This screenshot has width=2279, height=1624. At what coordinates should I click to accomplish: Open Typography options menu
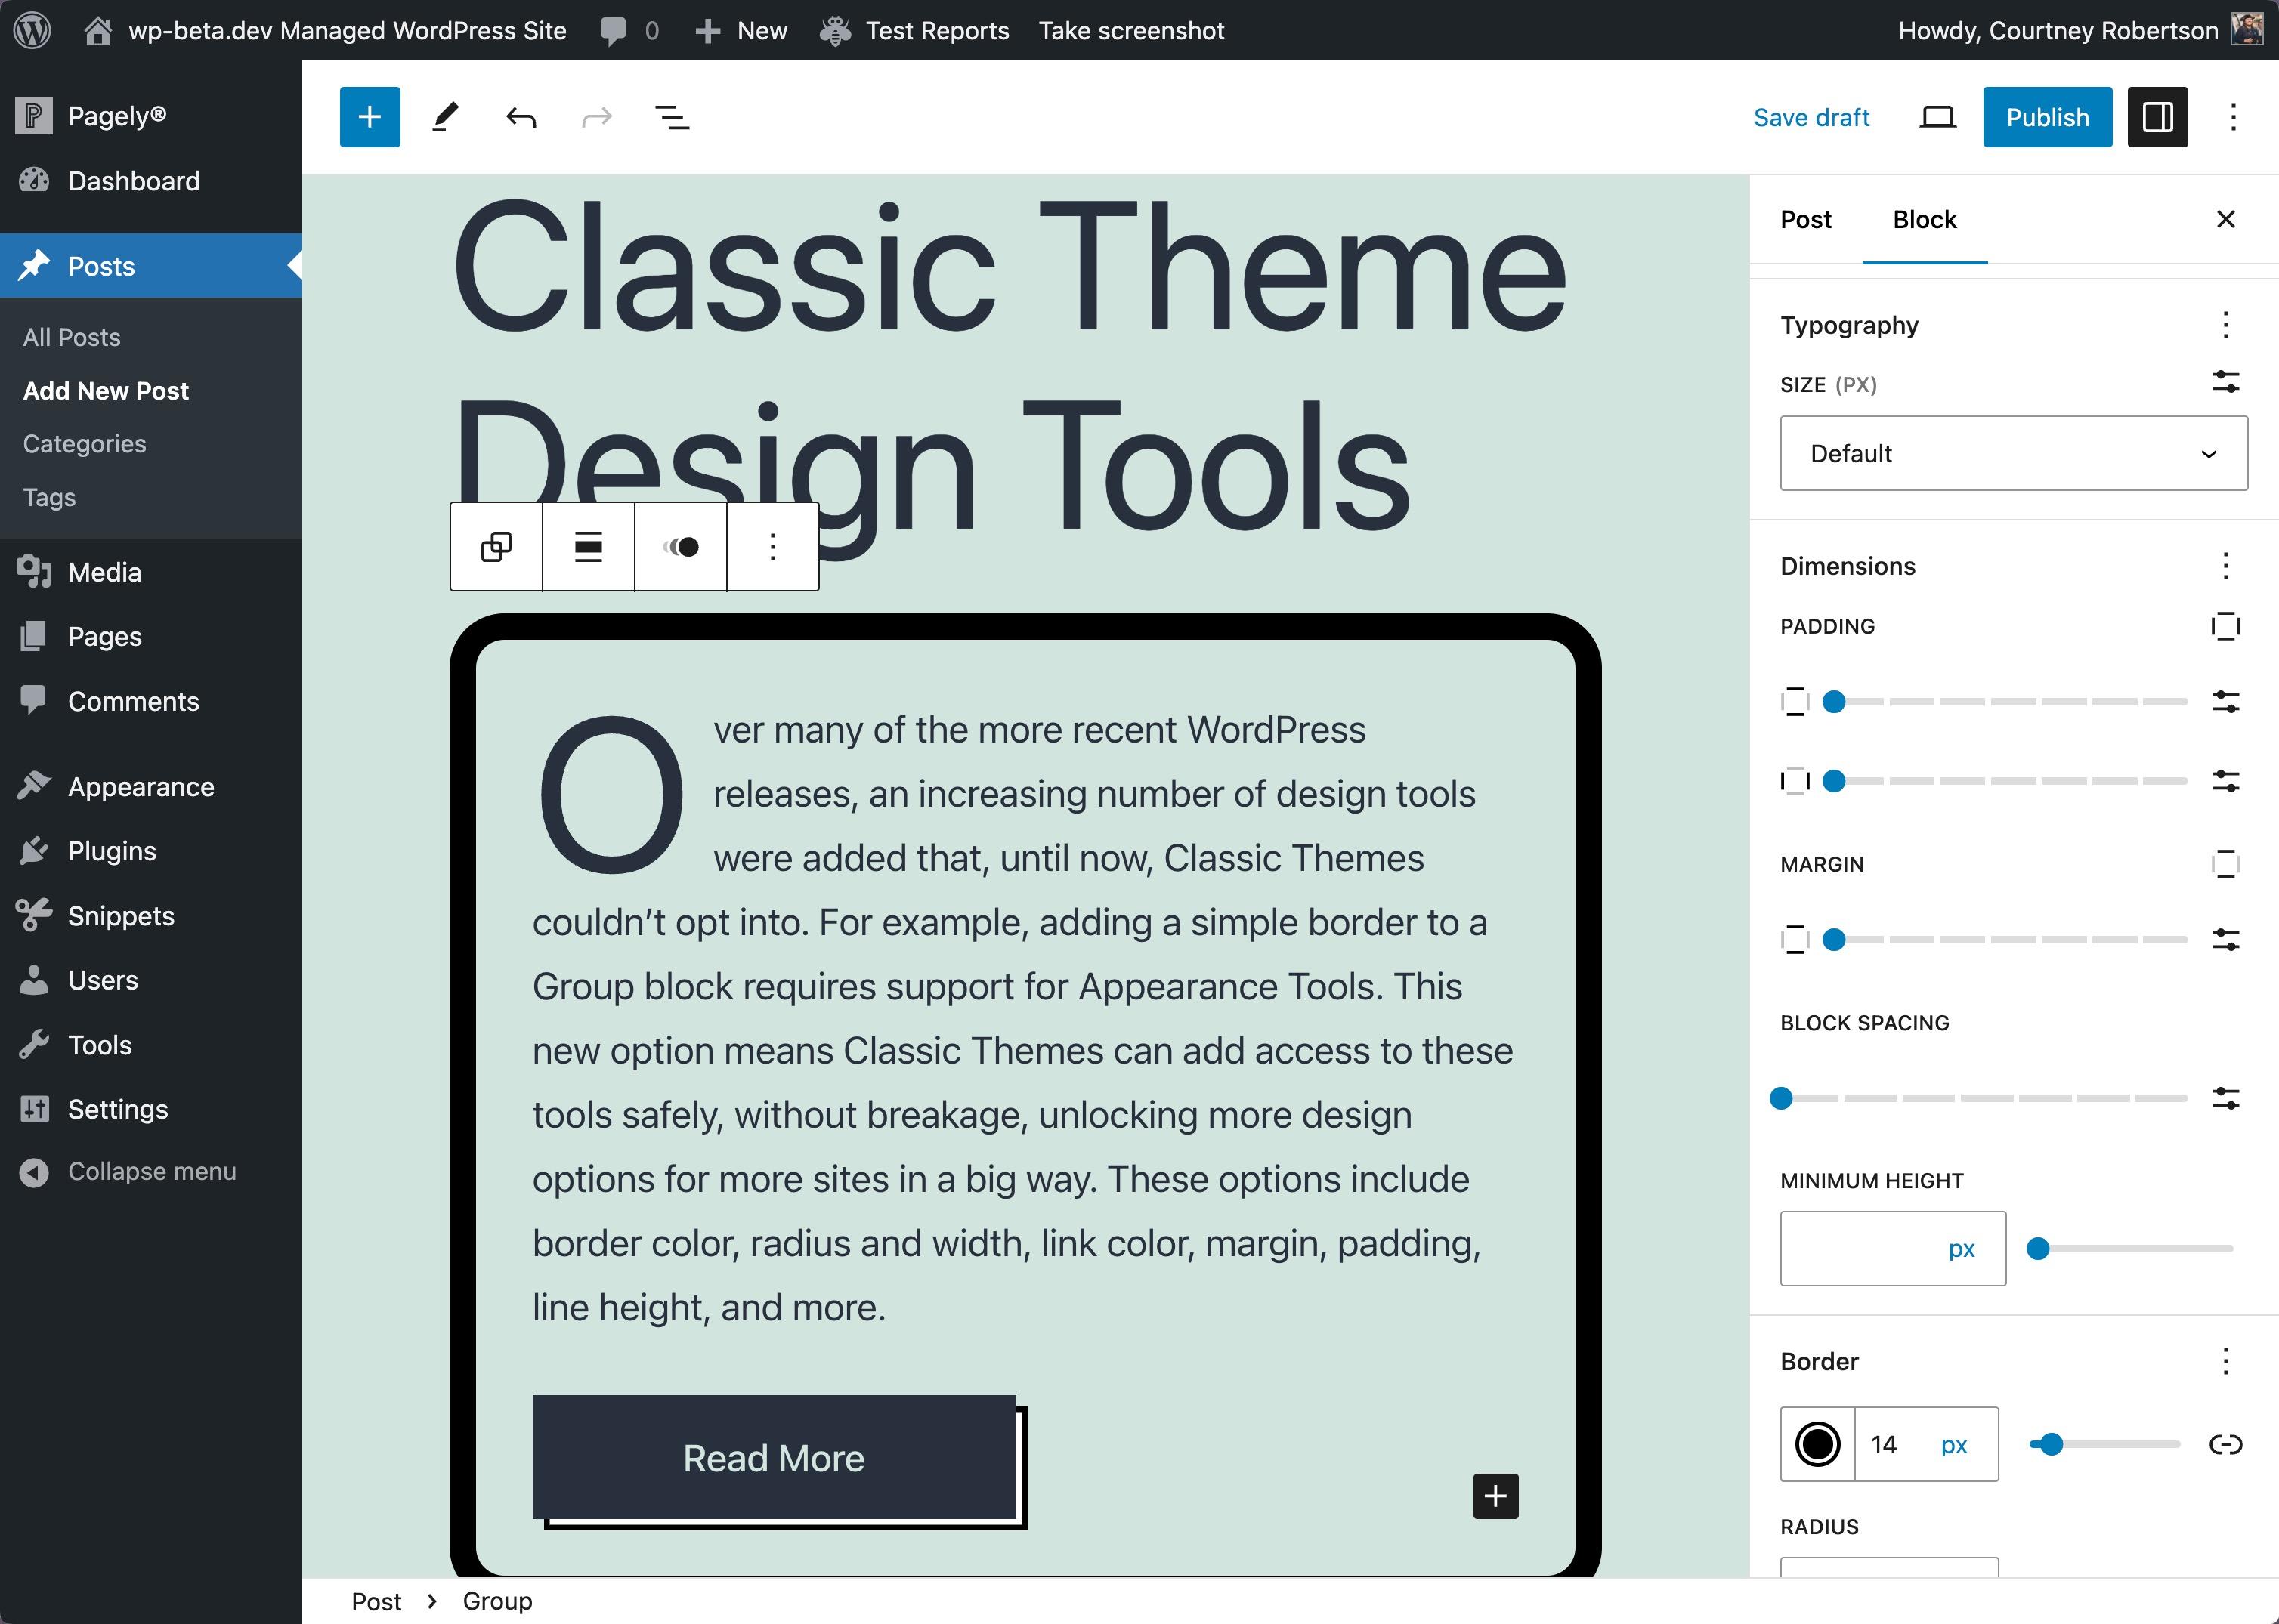tap(2225, 325)
